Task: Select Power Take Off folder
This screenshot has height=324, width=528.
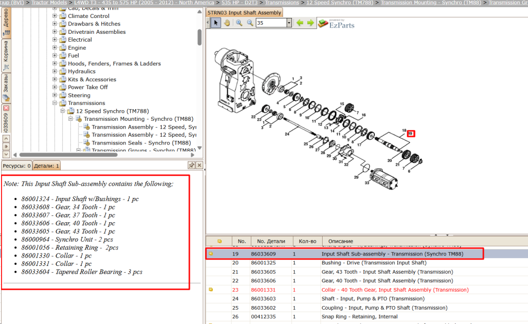Action: (88, 87)
